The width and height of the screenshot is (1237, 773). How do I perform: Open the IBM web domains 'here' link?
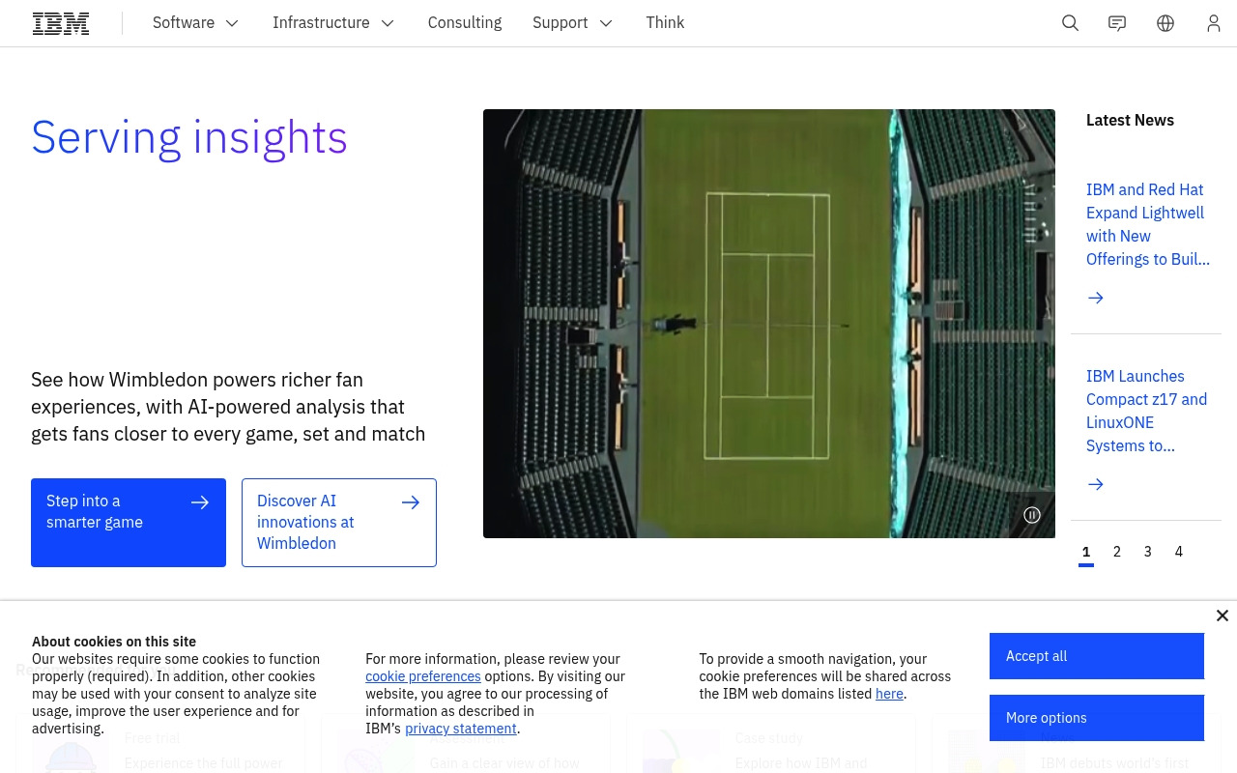pyautogui.click(x=889, y=694)
